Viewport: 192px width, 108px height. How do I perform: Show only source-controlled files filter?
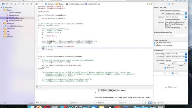pyautogui.click(x=32, y=103)
